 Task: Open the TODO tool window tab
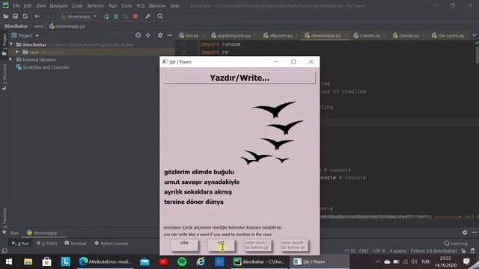coord(46,244)
